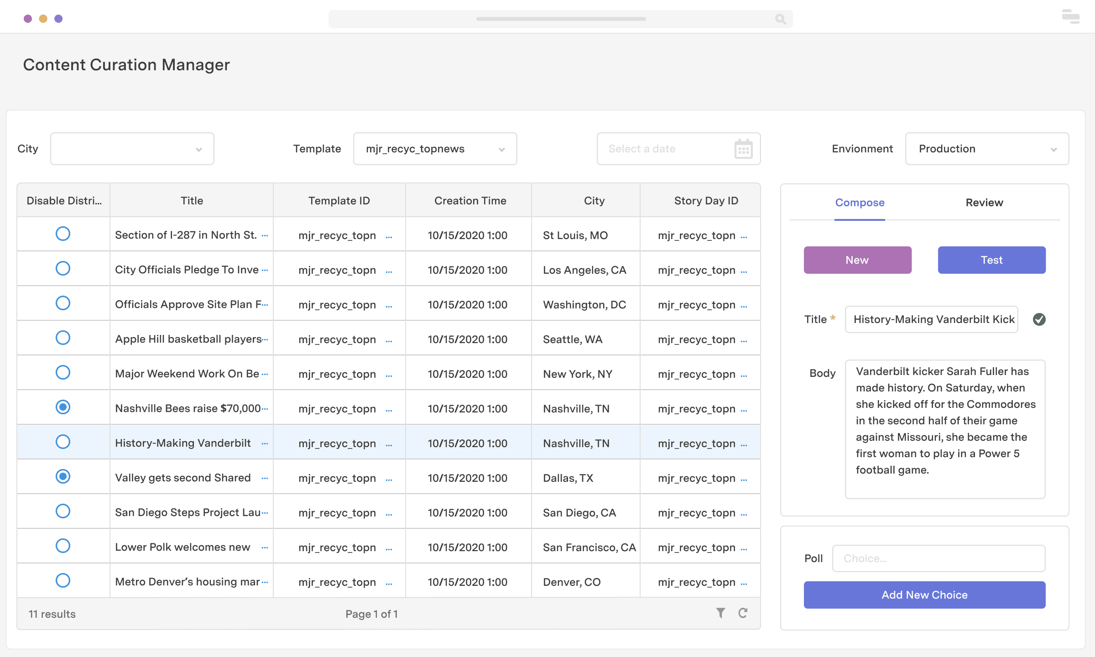Switch to the Review tab

984,203
